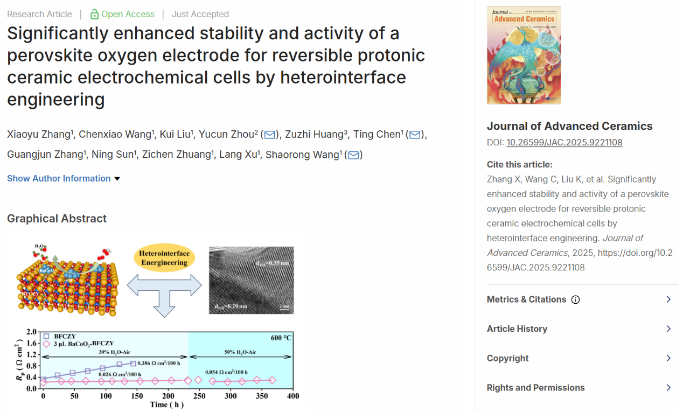Expand the Metrics & Citations section chevron
The image size is (683, 412).
click(668, 299)
